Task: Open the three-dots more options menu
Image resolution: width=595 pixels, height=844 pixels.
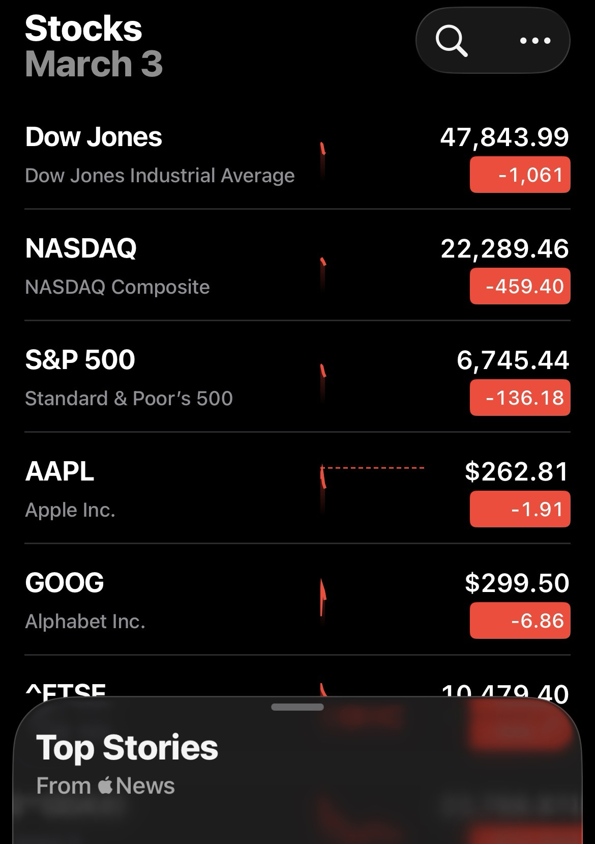Action: tap(535, 41)
